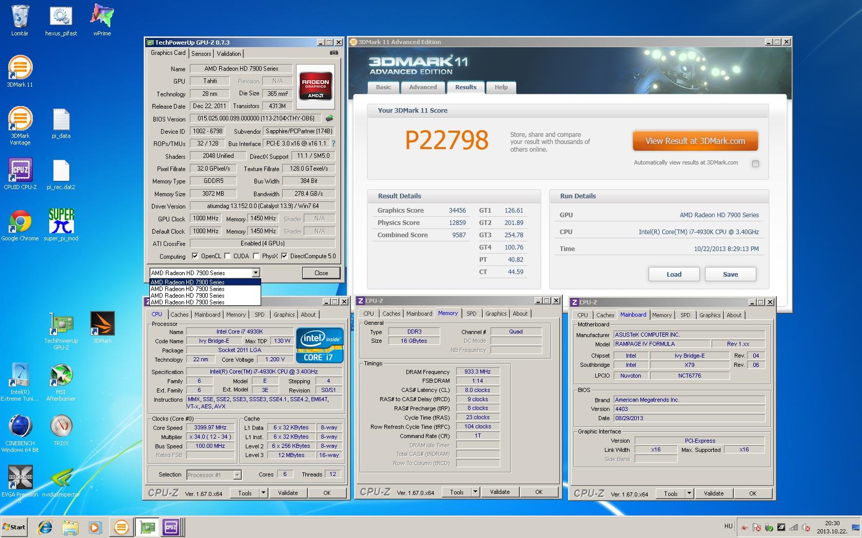Switch to CPU-Z via its taskbar button

[171, 527]
